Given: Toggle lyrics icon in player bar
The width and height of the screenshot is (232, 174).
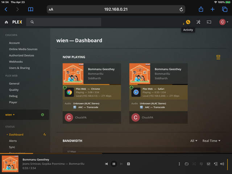Looking at the screenshot, I should (x=201, y=164).
